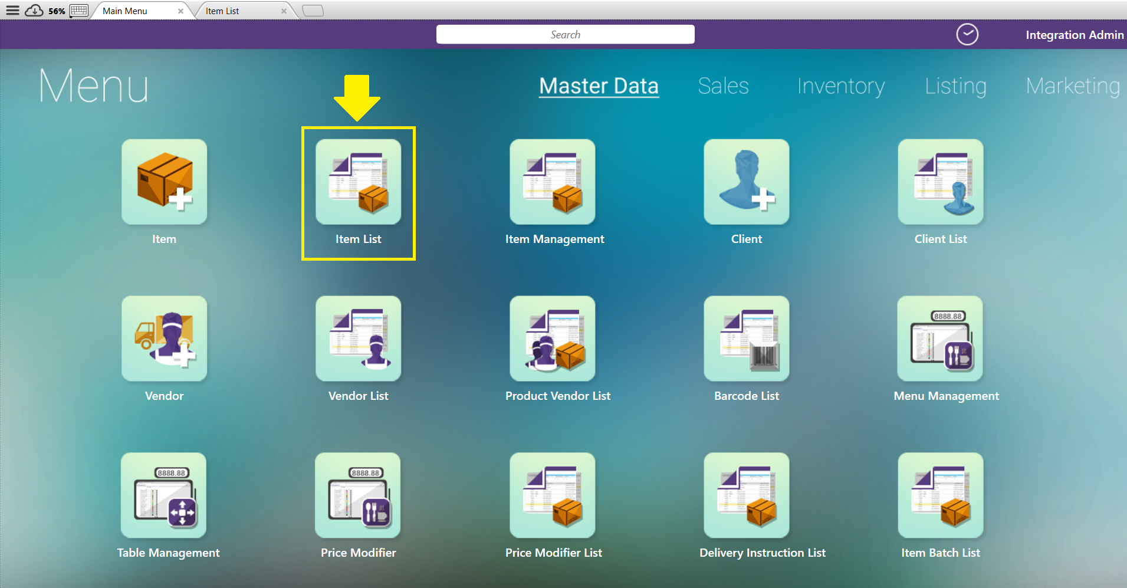Switch to the Listing menu
This screenshot has height=588, width=1127.
(955, 86)
